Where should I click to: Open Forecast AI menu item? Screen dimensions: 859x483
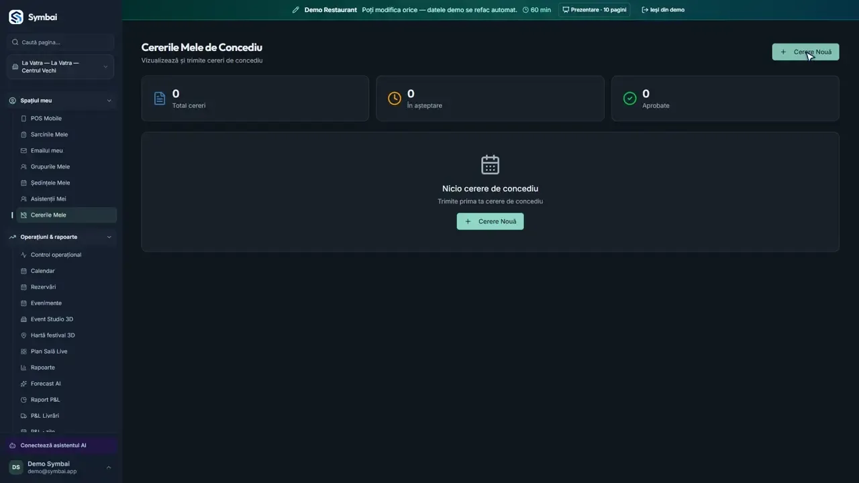coord(66,384)
